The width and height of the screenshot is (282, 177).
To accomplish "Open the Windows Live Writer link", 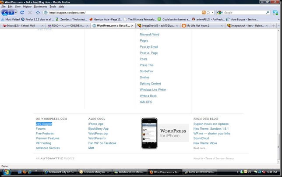I will pos(153,89).
